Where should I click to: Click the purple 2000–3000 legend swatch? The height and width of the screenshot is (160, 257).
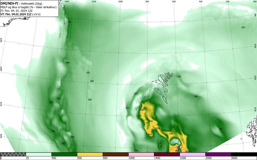(x=218, y=154)
